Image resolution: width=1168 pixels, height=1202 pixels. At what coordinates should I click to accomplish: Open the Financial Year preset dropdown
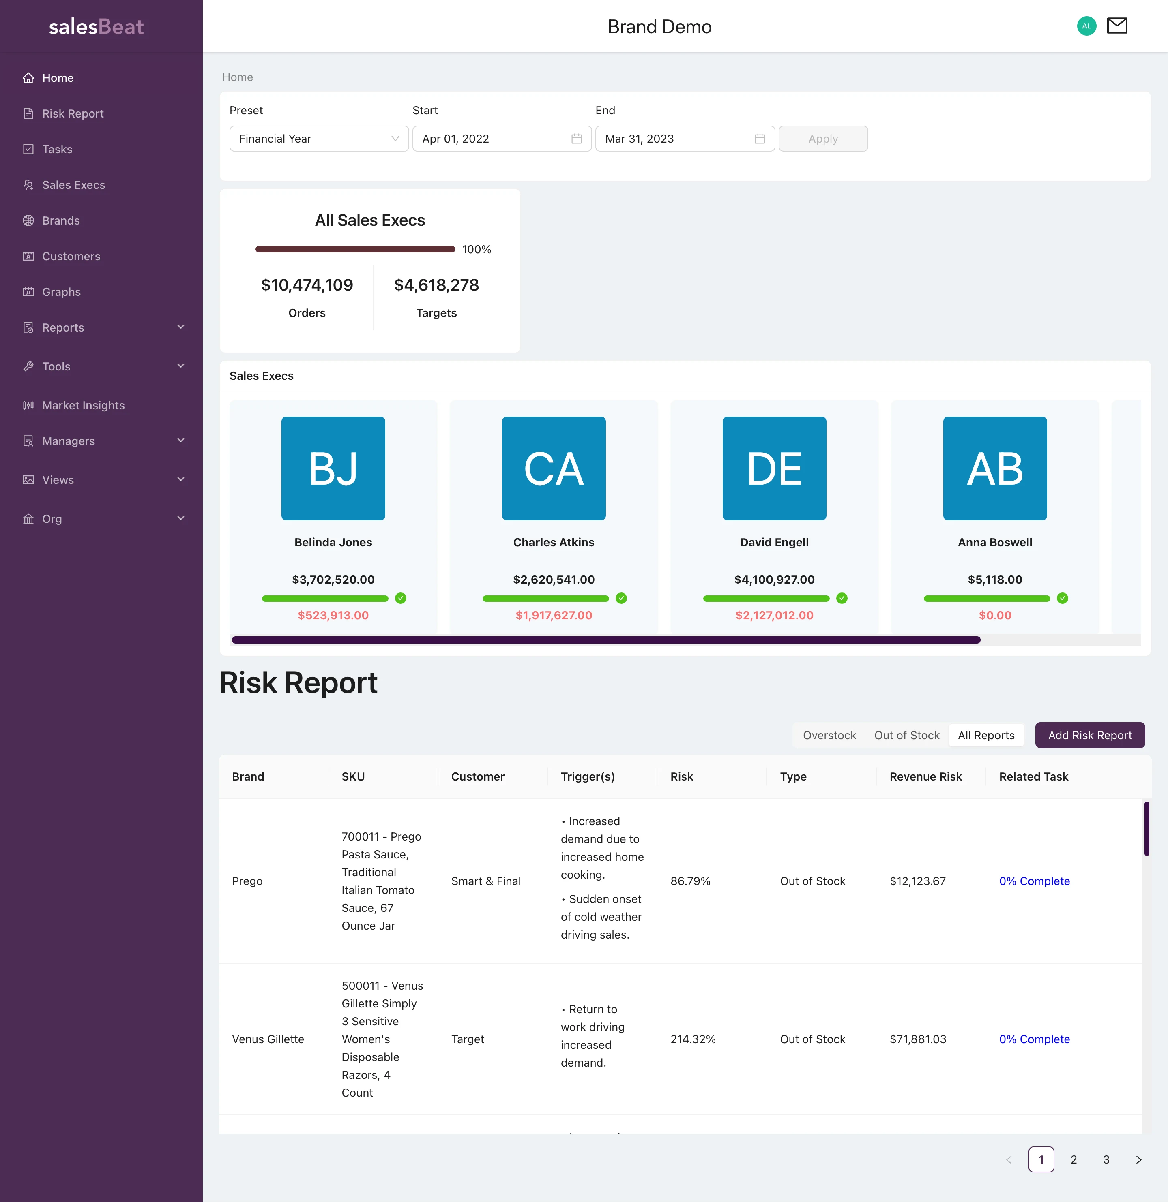(318, 139)
